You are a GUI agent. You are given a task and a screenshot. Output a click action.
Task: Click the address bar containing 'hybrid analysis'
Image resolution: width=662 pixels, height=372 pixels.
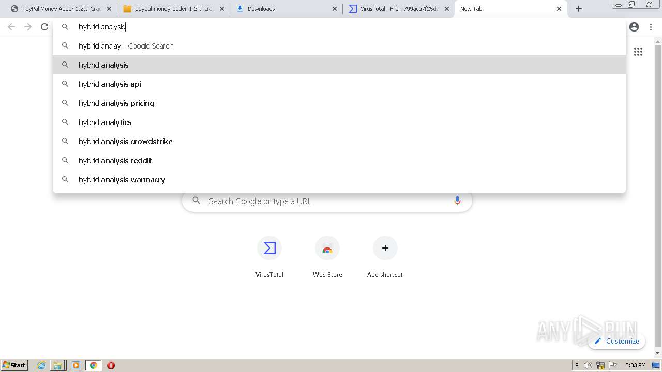(x=339, y=27)
